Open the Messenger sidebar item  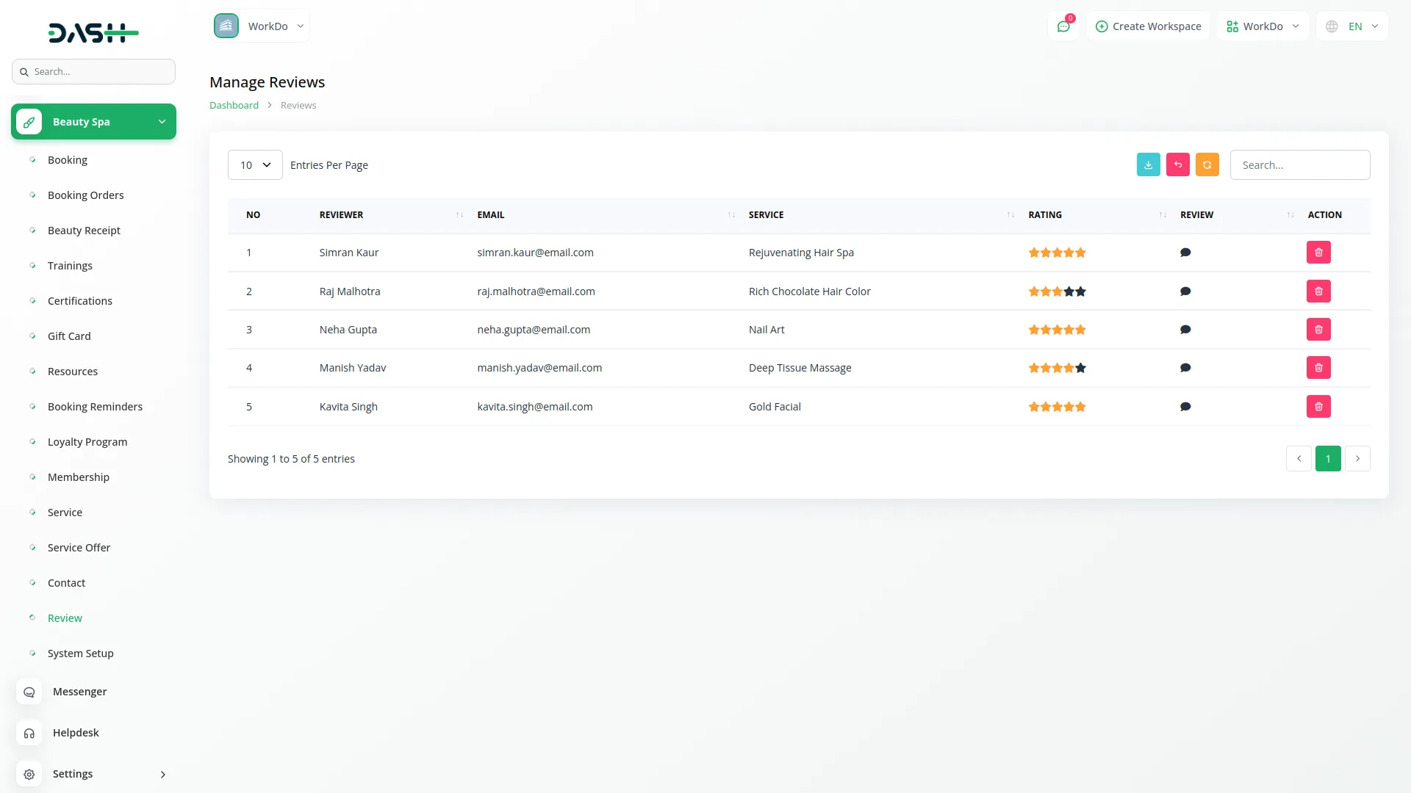point(79,692)
